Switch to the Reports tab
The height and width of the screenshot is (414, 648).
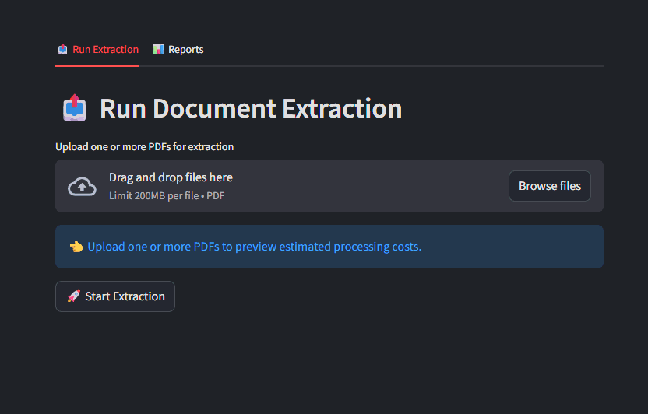click(185, 50)
